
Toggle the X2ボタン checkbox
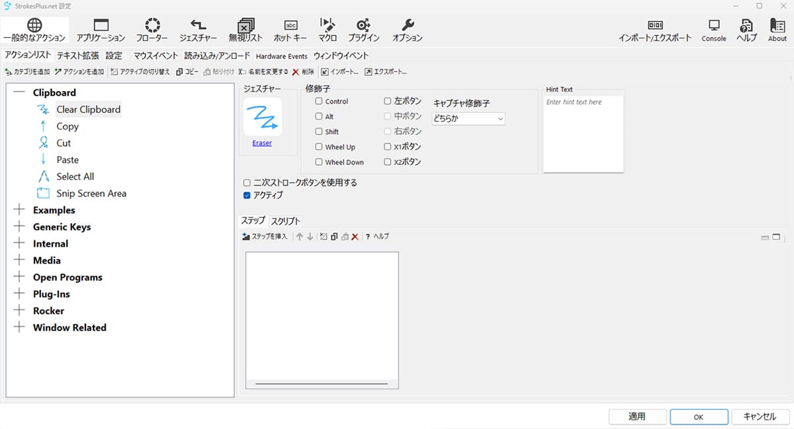point(388,162)
